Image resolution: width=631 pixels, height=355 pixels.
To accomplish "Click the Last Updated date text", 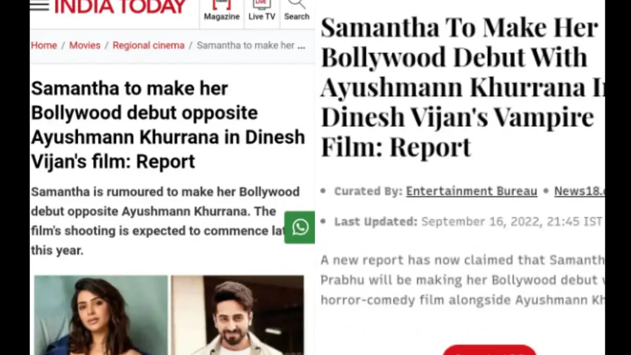I will [512, 221].
